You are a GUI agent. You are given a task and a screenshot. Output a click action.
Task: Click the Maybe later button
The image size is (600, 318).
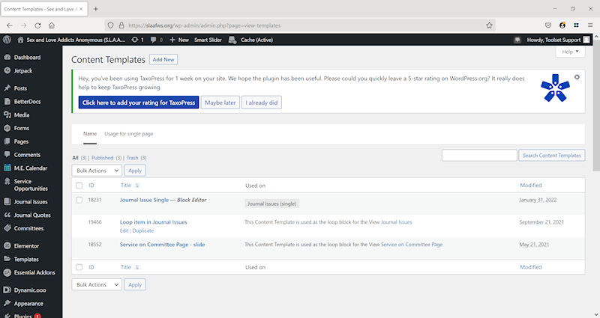[220, 103]
